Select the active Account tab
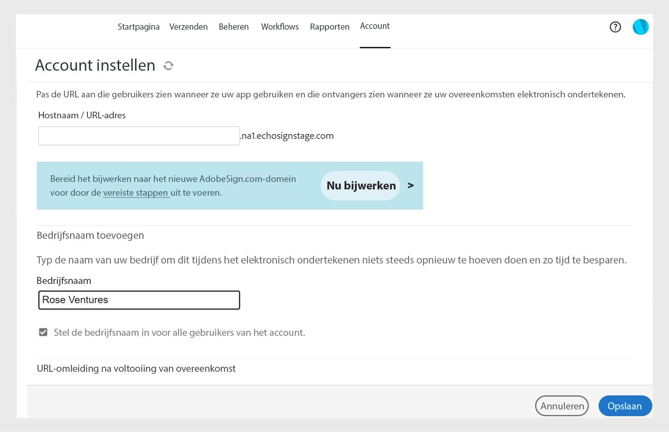The image size is (669, 432). (375, 26)
